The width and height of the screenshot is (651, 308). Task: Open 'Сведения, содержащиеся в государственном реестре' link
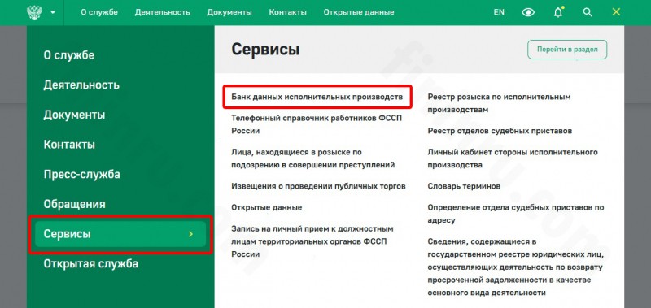click(x=515, y=267)
